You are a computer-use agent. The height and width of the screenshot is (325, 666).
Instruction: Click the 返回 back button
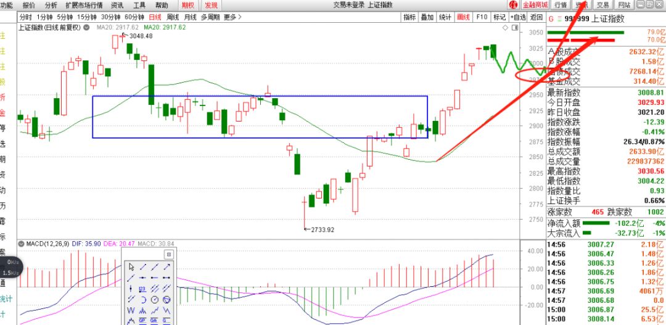(x=537, y=17)
